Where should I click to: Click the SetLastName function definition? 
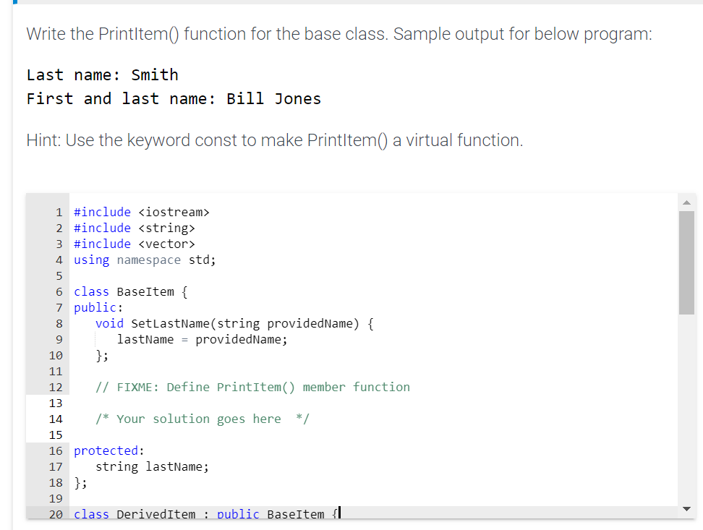click(235, 323)
